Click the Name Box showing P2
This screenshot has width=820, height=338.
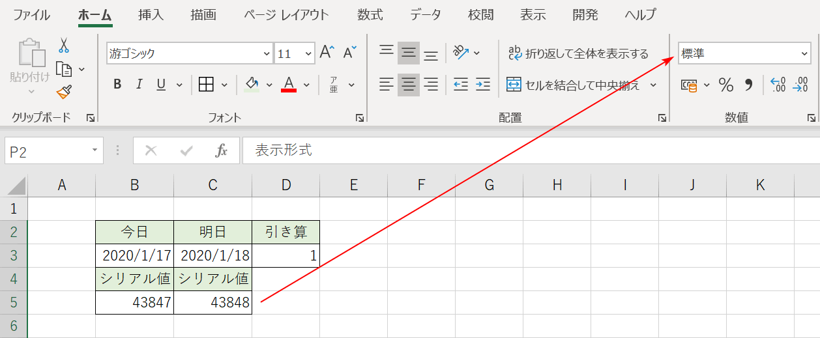53,151
